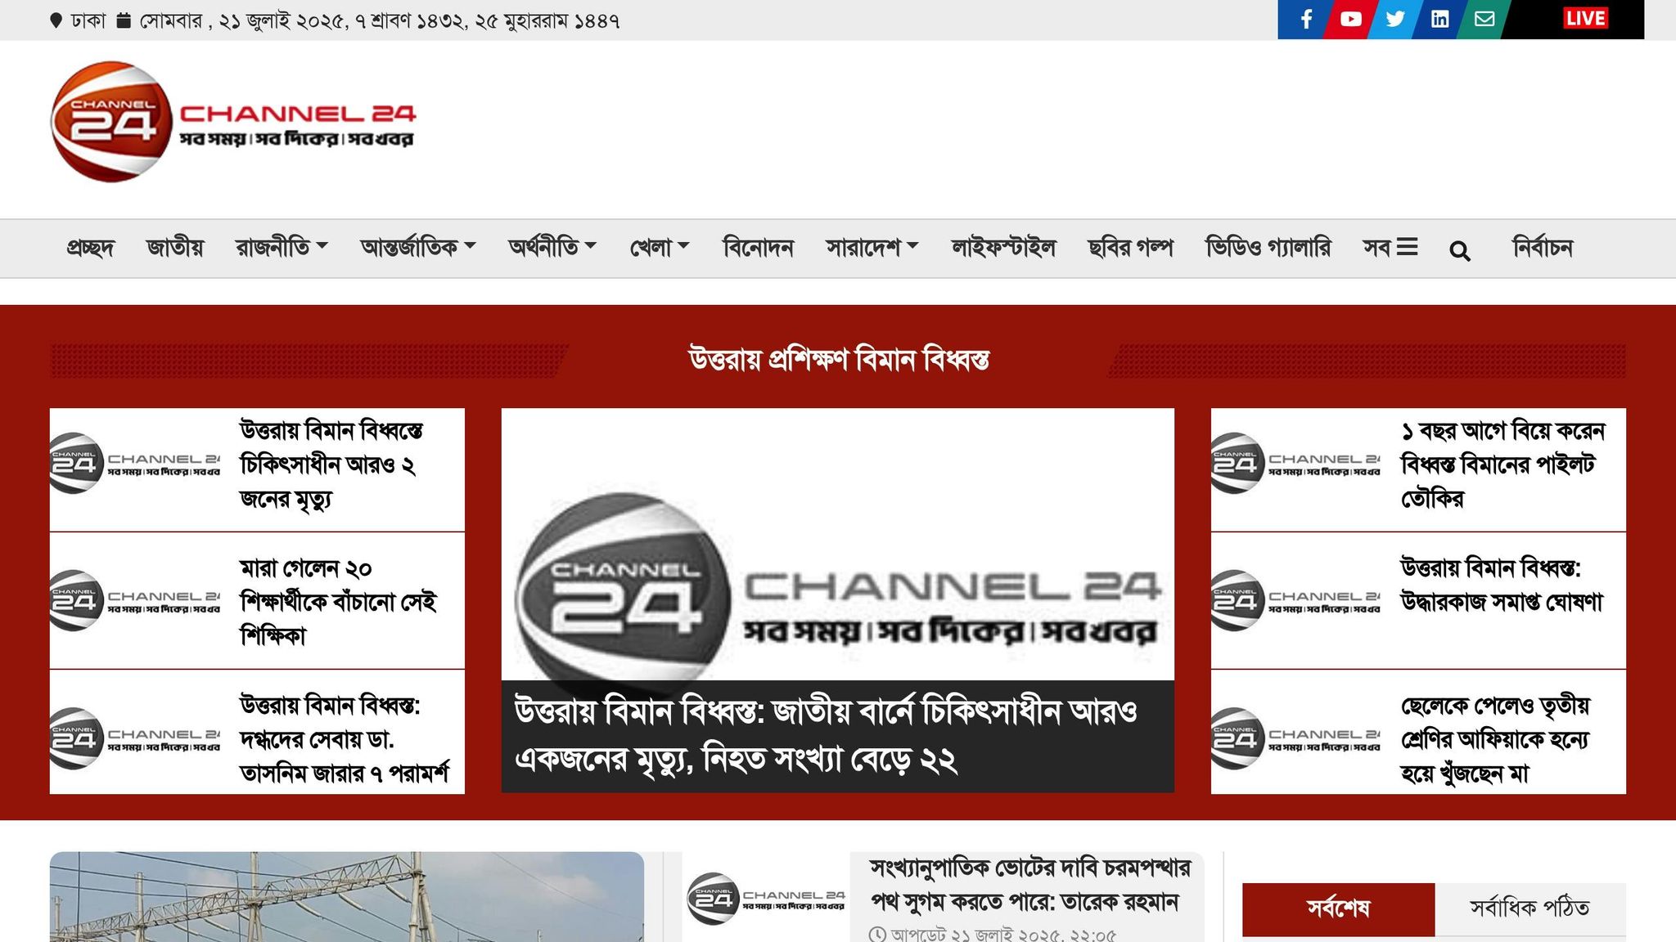Screen dimensions: 1676x942
Task: Switch to the সর্বাধিক পঠিত tab
Action: click(x=1530, y=908)
